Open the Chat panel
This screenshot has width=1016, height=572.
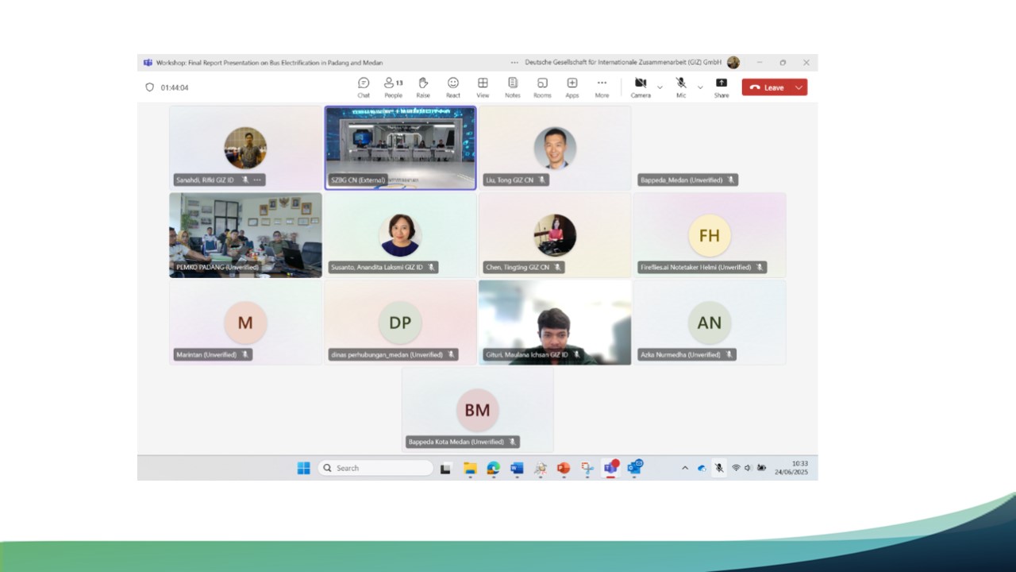364,87
